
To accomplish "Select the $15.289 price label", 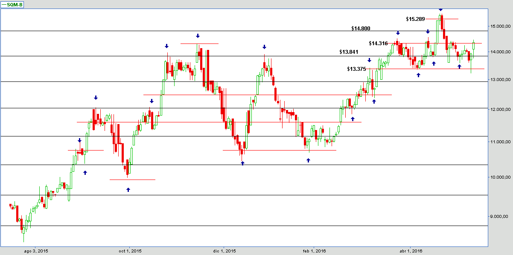I will pos(415,19).
